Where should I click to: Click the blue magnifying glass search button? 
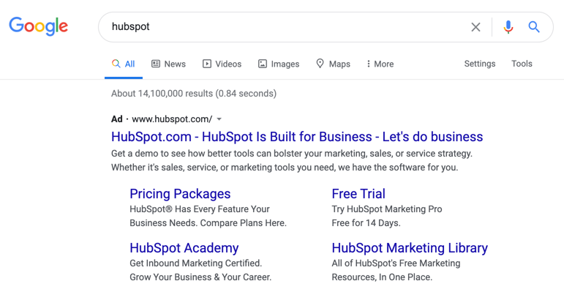(x=534, y=27)
